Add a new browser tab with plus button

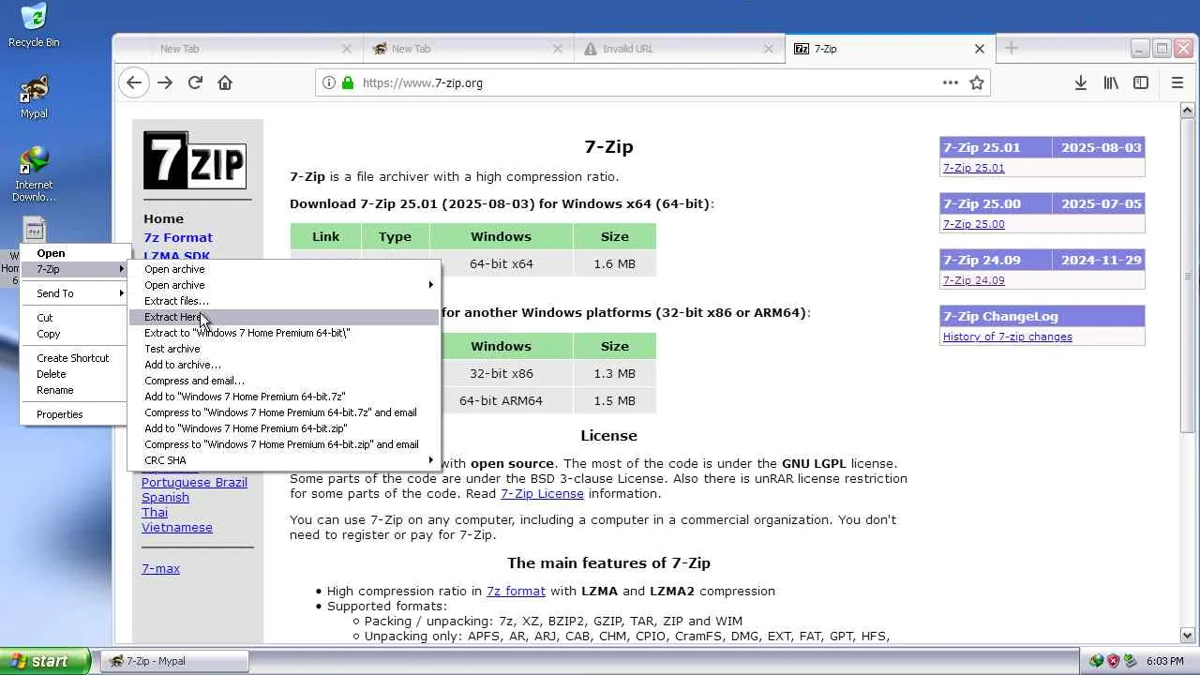[1011, 48]
